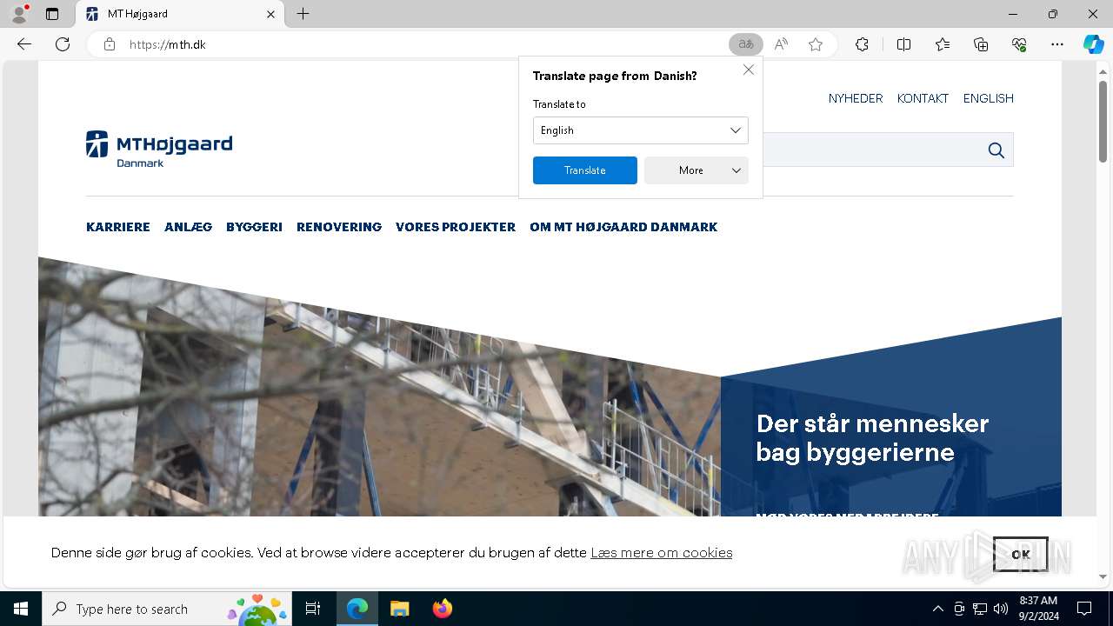Open Læs mere om cookies link
The height and width of the screenshot is (626, 1113).
661,553
